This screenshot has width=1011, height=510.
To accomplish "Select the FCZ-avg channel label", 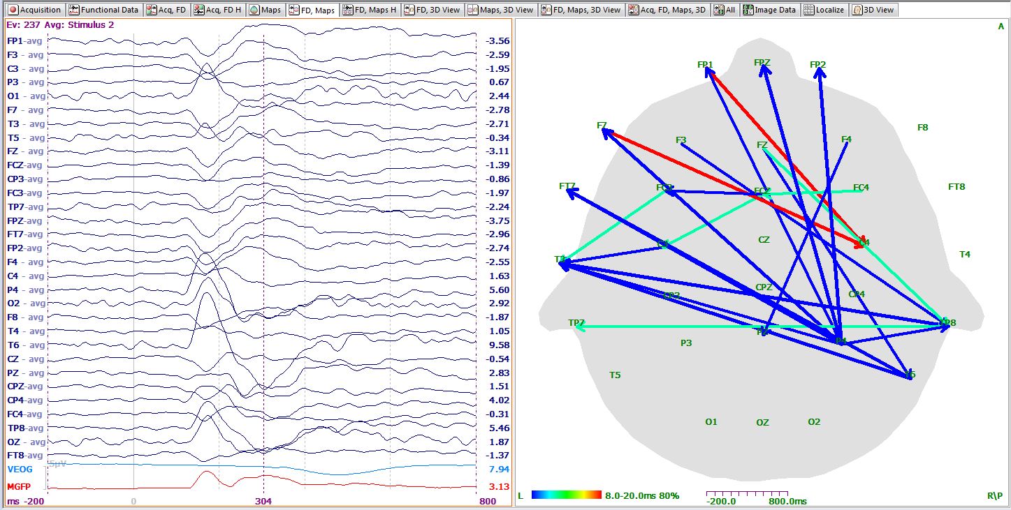I will (x=24, y=165).
